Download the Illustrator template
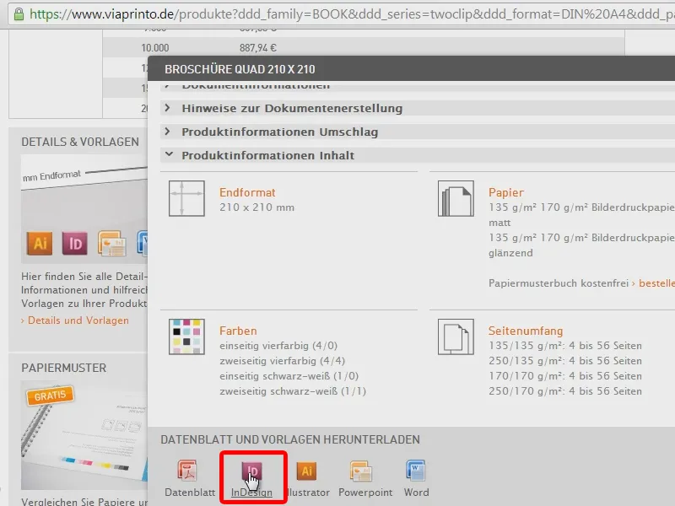Image resolution: width=675 pixels, height=506 pixels. (x=307, y=472)
